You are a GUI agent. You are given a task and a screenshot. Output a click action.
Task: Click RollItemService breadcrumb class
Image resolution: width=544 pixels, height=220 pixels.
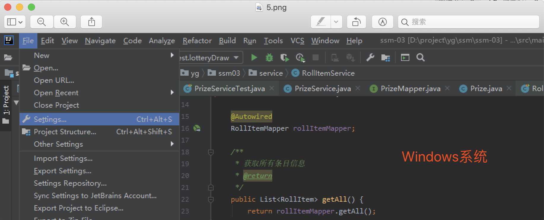(x=323, y=73)
